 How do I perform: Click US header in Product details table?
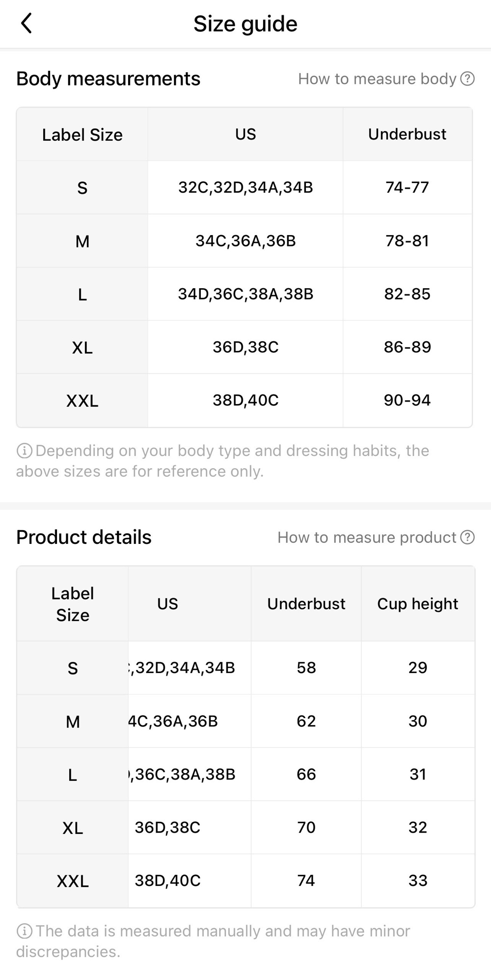tap(167, 604)
